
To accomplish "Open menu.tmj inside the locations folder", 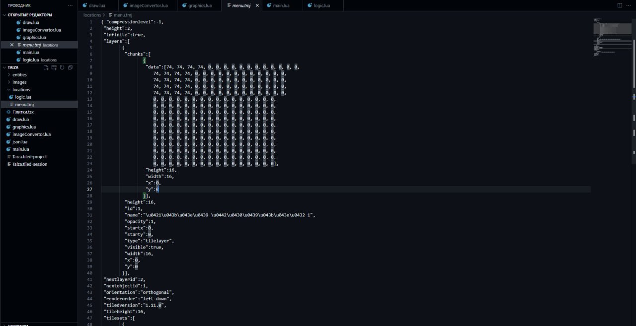I will (39, 105).
